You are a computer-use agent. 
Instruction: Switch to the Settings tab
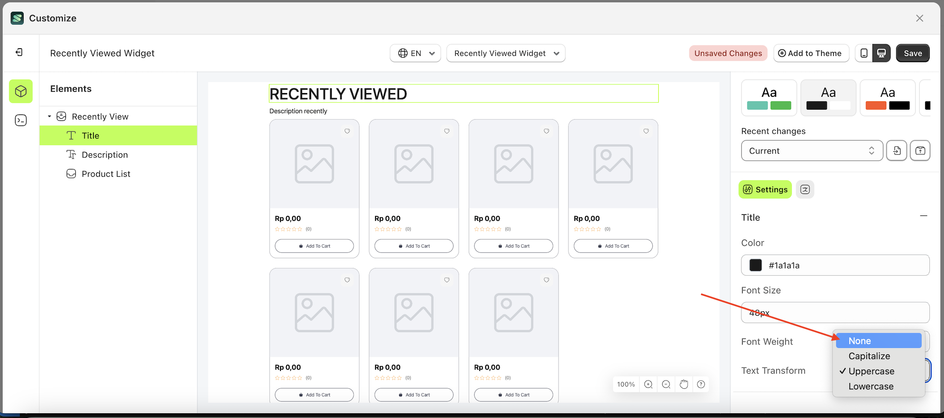pos(765,189)
